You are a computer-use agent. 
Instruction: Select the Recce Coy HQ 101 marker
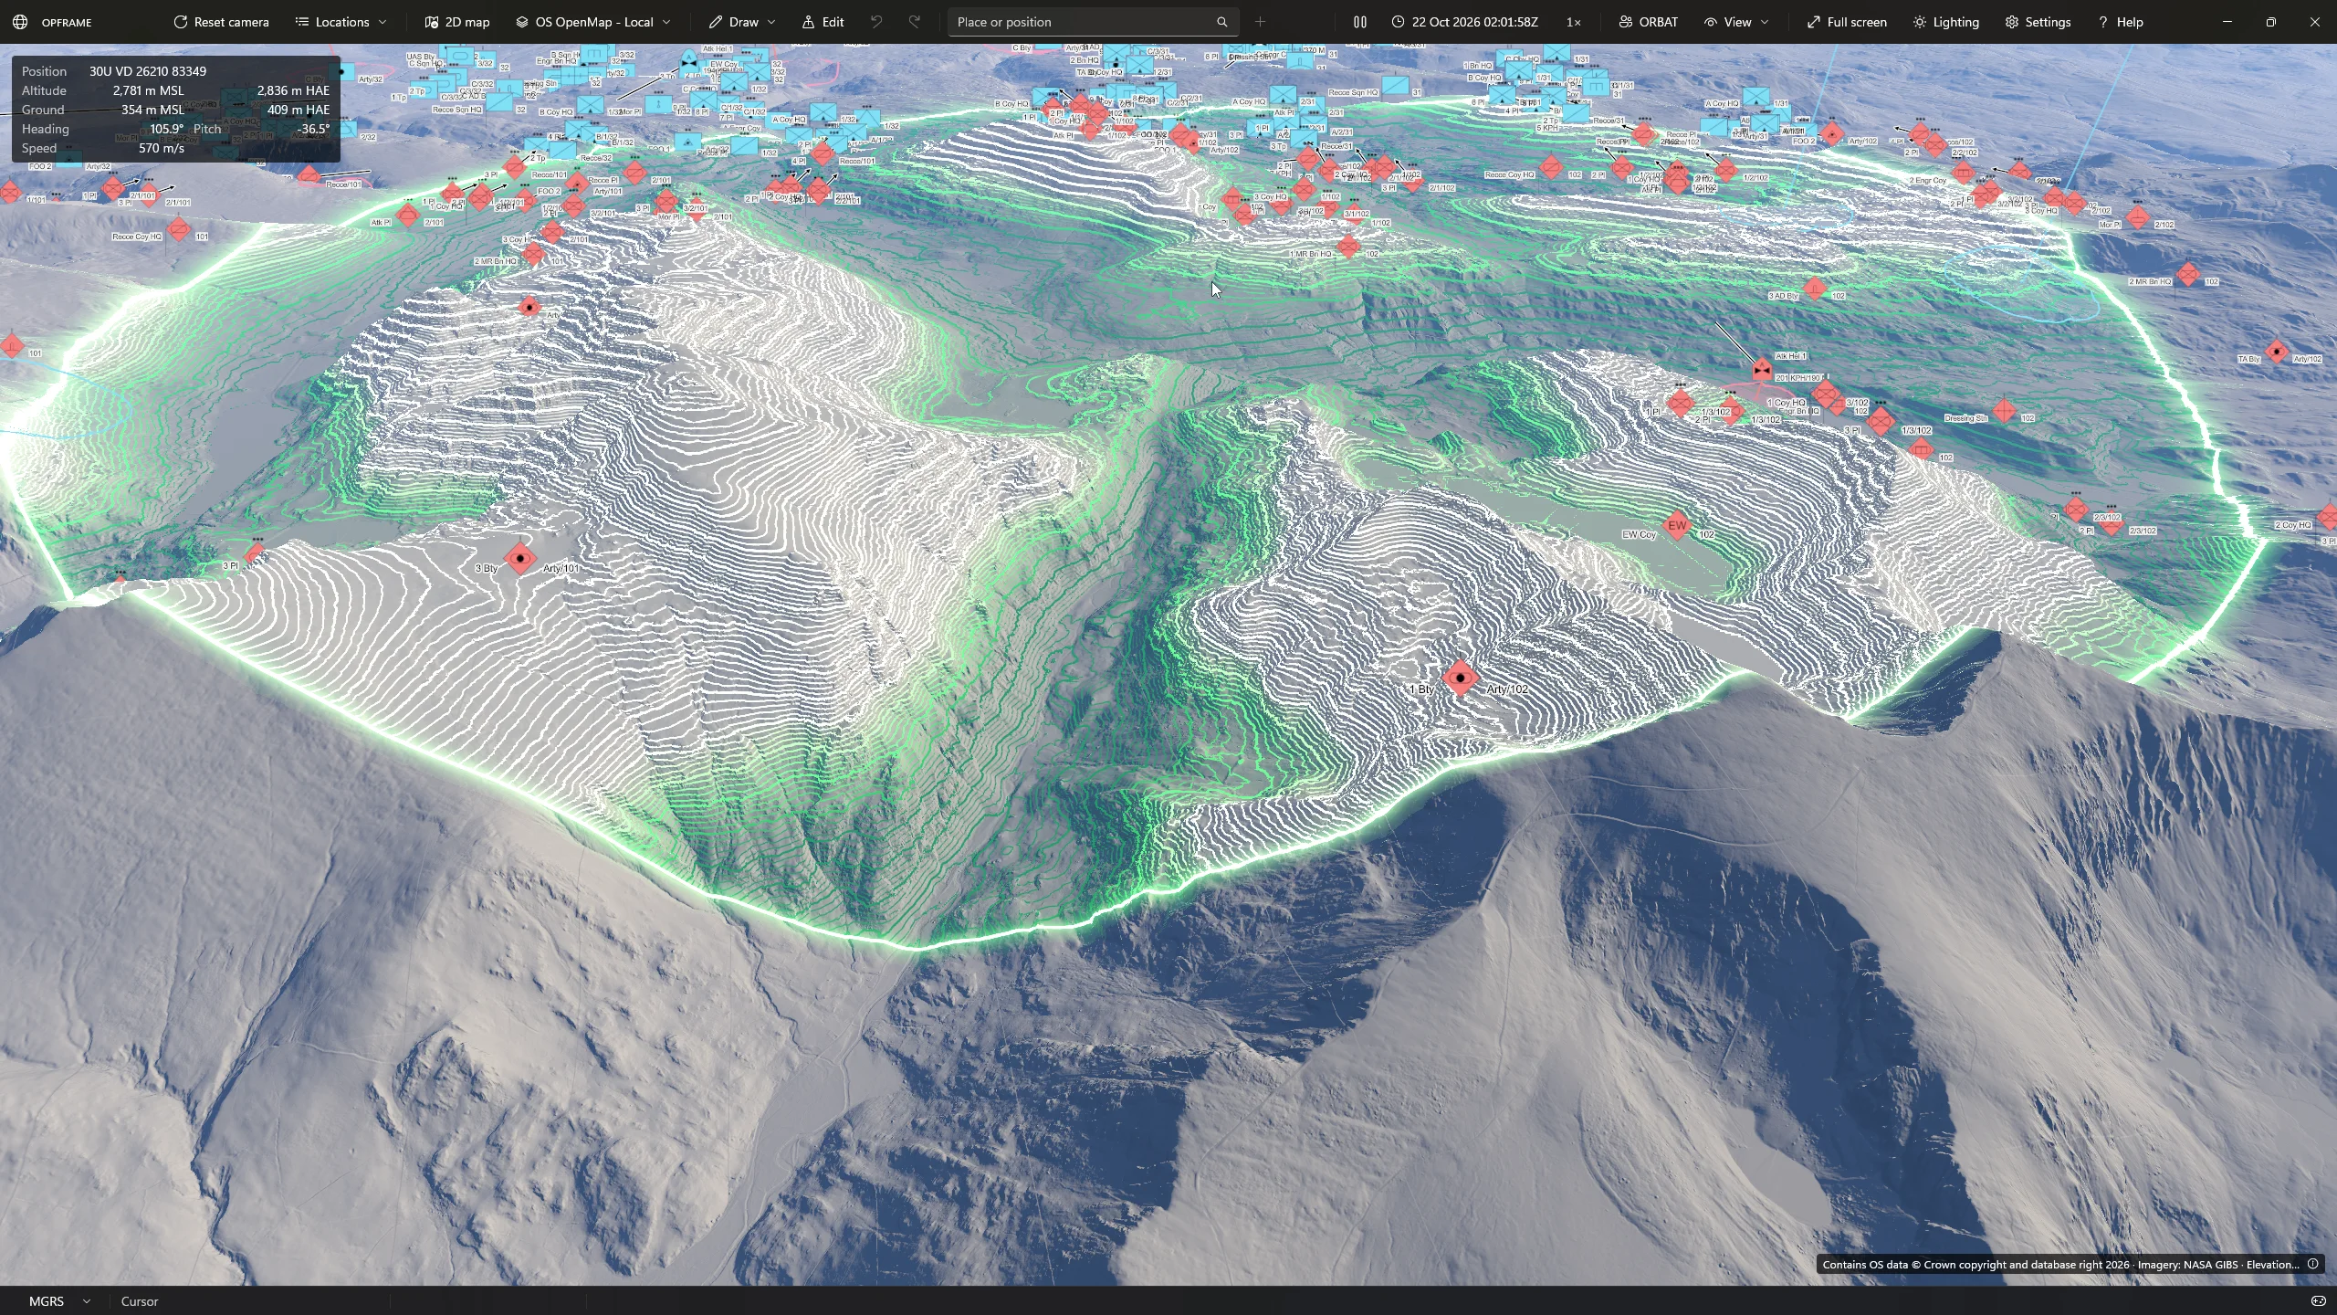click(x=179, y=229)
